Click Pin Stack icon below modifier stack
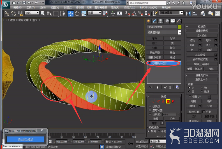222x149 pixels. click(x=150, y=87)
